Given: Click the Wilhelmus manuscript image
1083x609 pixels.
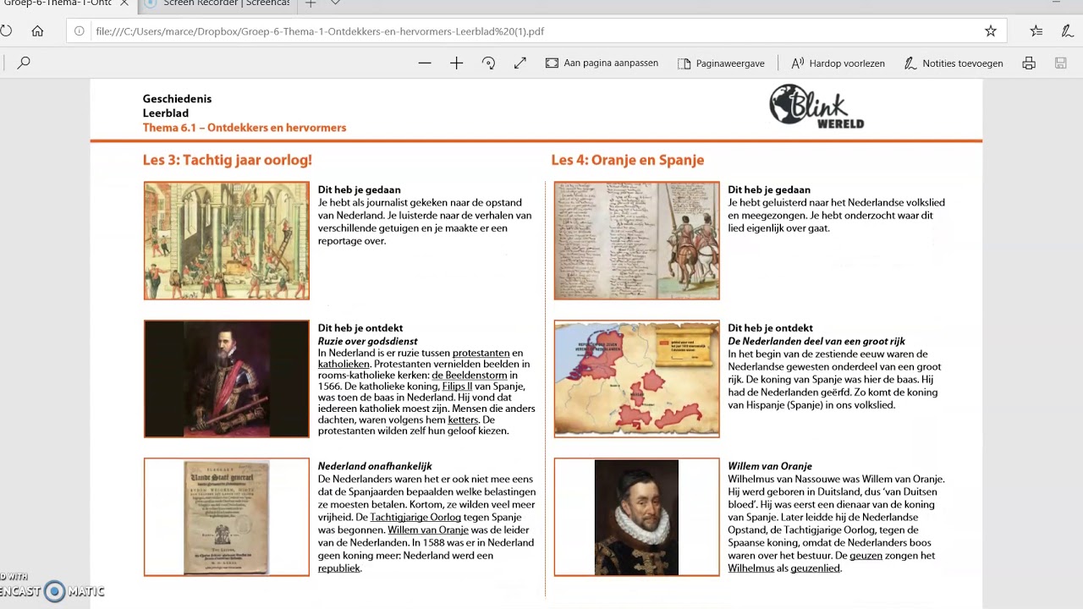Looking at the screenshot, I should (x=636, y=240).
